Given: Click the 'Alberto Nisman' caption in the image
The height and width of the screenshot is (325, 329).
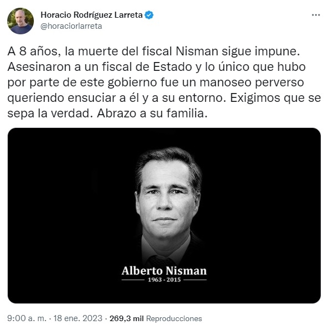Looking at the screenshot, I should click(x=164, y=271).
